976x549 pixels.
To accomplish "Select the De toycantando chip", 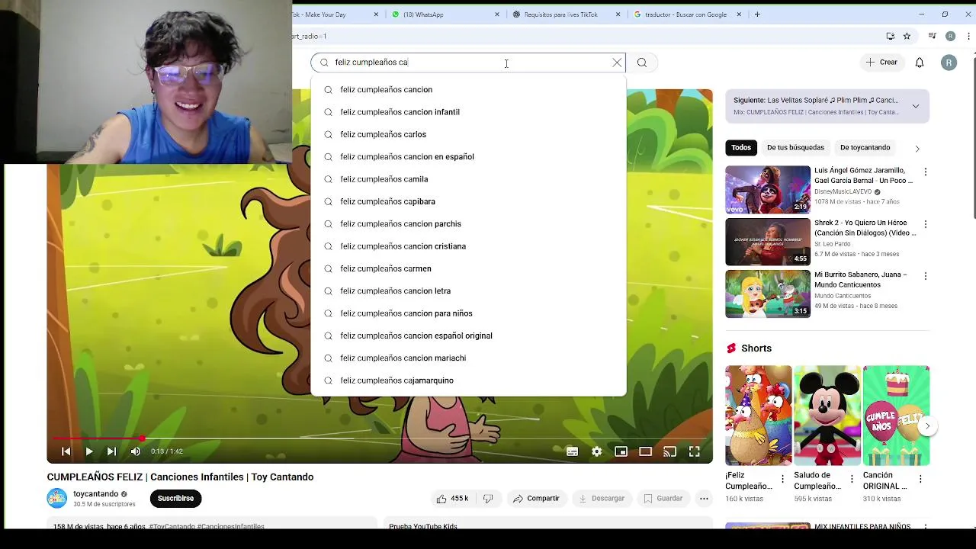I will click(865, 147).
